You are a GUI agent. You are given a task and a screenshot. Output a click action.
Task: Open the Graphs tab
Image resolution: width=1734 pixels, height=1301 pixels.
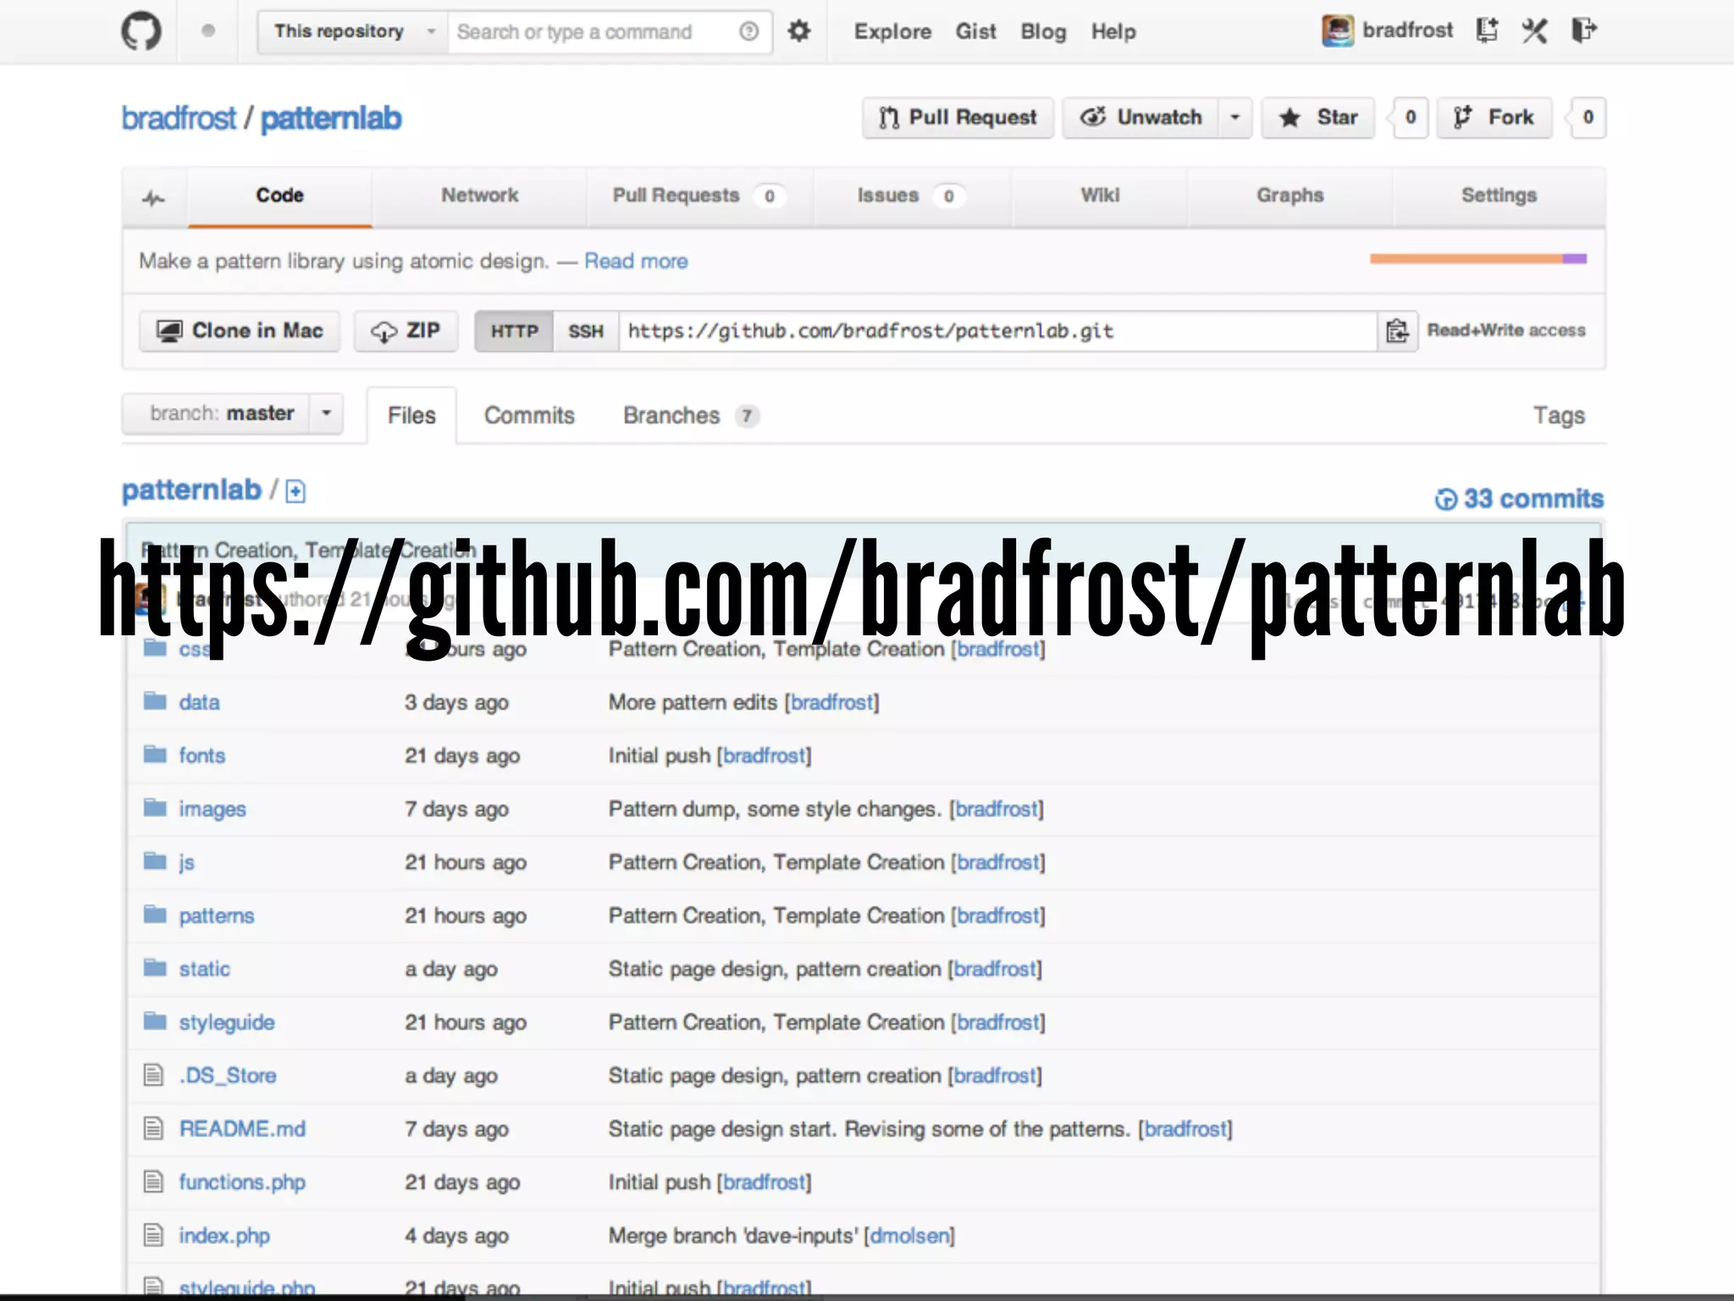pos(1289,196)
